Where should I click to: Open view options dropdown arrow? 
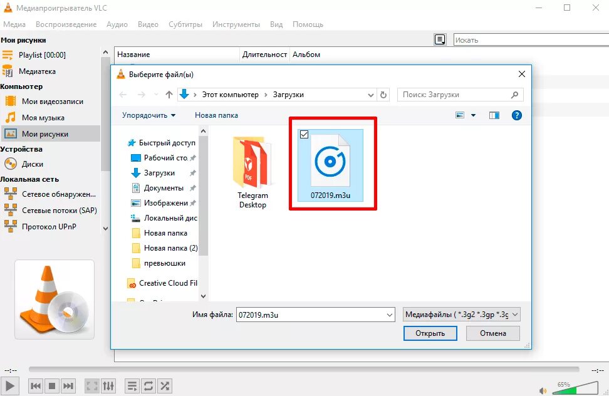[473, 115]
